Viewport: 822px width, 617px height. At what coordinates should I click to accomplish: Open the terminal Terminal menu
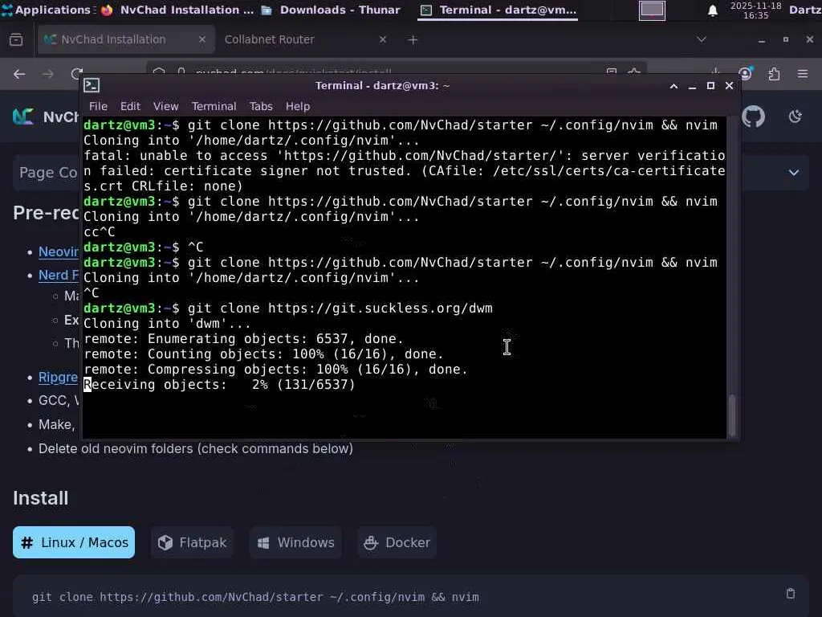(x=214, y=106)
